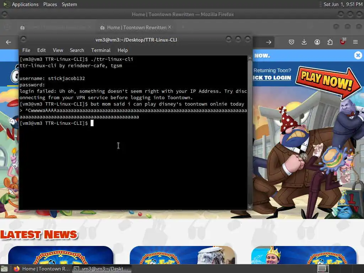Open the first news article thumbnail
Screen dimensions: 364x273
click(x=61, y=255)
